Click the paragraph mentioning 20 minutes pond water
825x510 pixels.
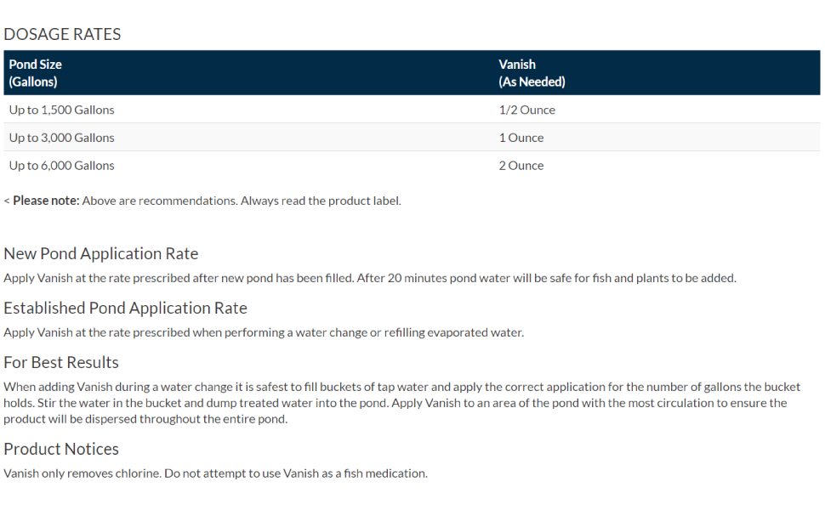(369, 278)
